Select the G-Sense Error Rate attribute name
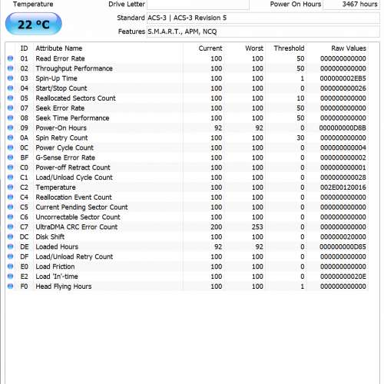 click(x=65, y=157)
